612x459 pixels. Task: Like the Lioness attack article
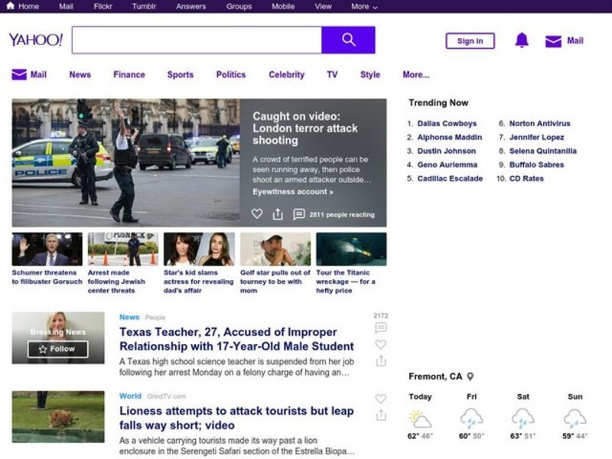(380, 399)
